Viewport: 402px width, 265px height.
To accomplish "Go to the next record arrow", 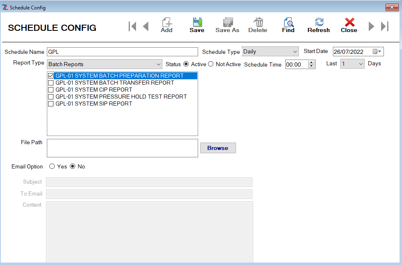I will pyautogui.click(x=371, y=26).
